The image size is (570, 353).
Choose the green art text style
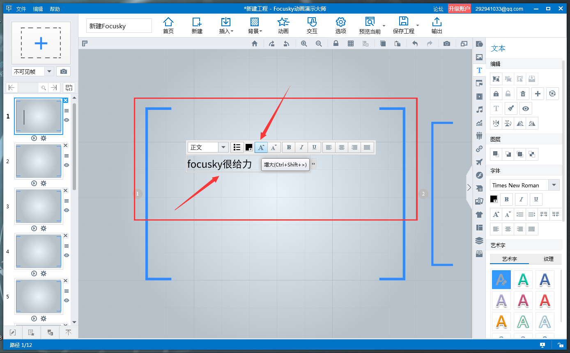tap(523, 280)
